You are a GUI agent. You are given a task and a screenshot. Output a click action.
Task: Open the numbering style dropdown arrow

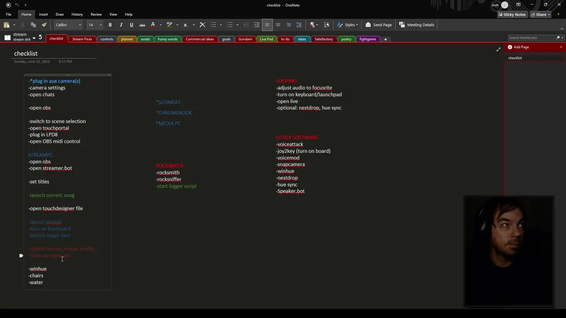click(237, 25)
